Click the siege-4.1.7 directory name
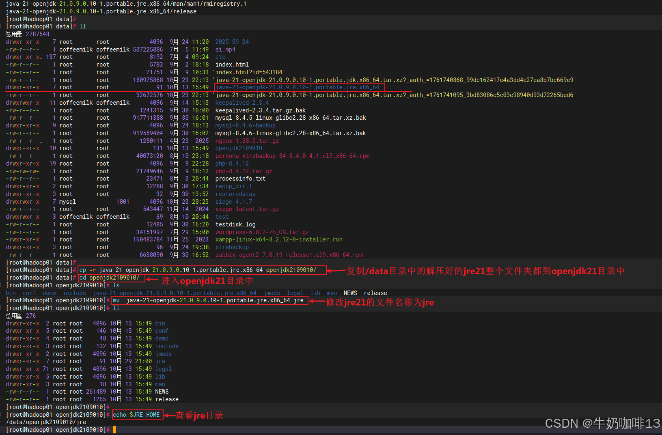This screenshot has width=662, height=435. click(x=233, y=202)
